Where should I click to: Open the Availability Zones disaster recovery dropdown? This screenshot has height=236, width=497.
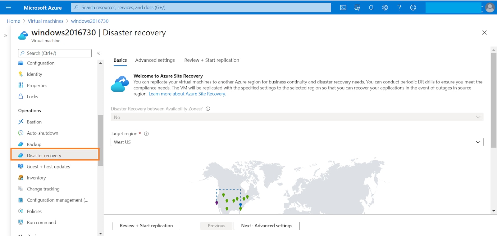coord(297,117)
